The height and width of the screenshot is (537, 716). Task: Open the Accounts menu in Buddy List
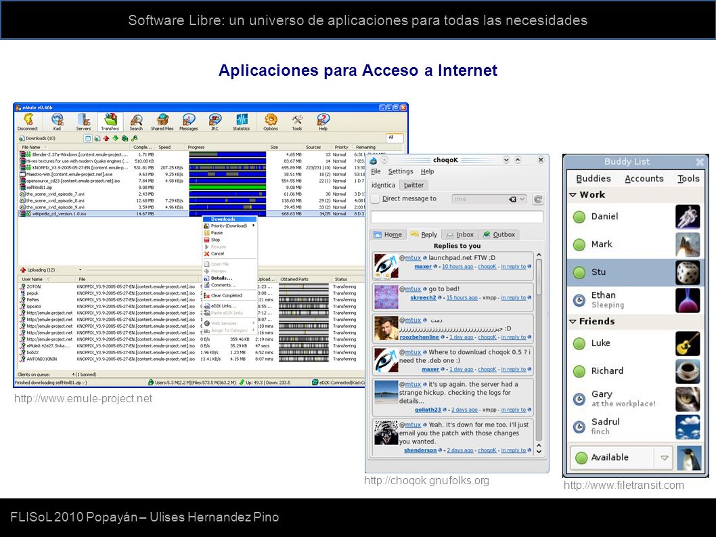(644, 179)
